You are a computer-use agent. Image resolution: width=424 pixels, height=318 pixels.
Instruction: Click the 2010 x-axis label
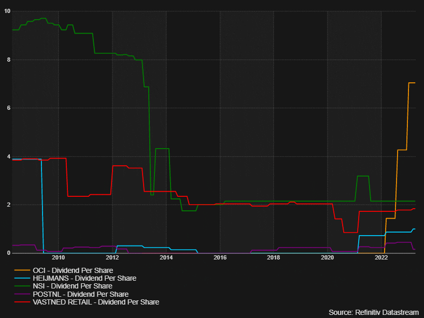59,257
